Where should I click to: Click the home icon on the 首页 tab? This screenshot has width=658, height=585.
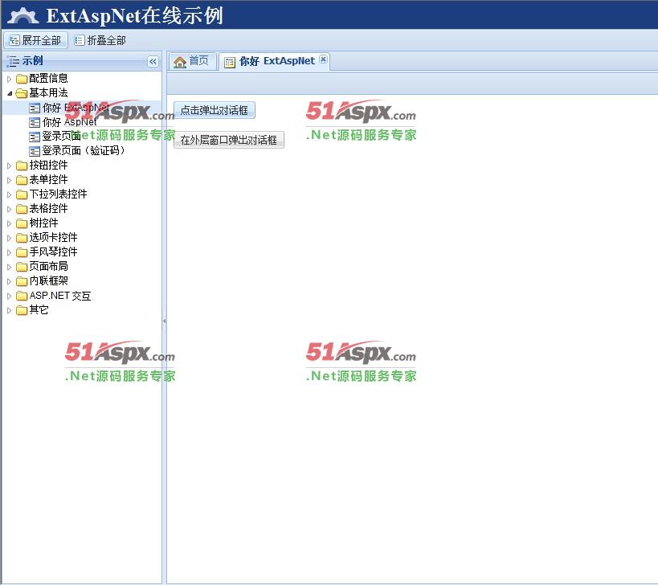[x=180, y=63]
